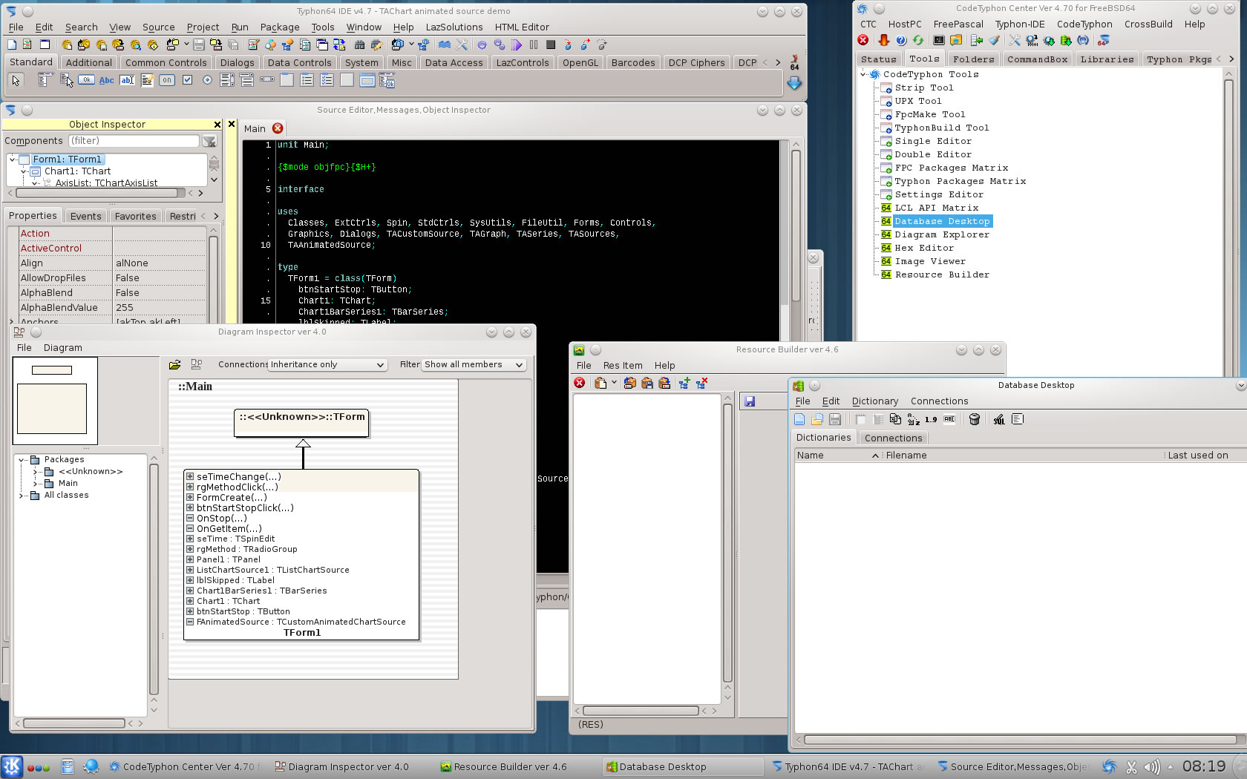Expand the FormCreate(...) member in class diagram

pyautogui.click(x=190, y=498)
